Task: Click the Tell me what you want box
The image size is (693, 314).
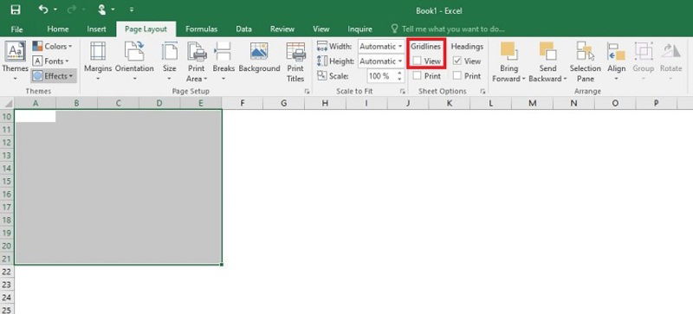Action: pos(448,29)
